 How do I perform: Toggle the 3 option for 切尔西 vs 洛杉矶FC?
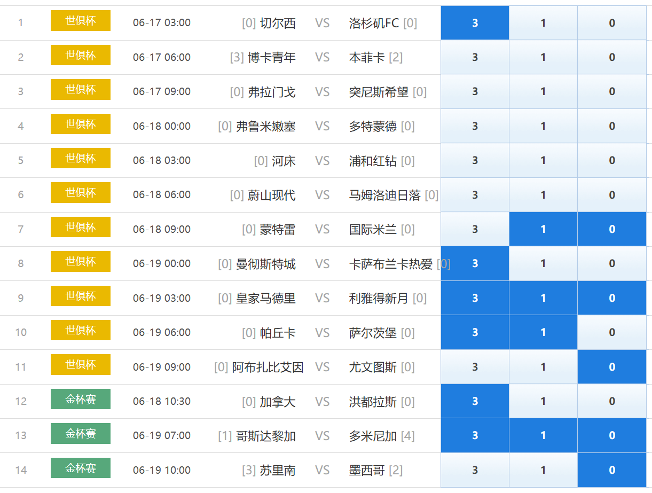coord(475,23)
